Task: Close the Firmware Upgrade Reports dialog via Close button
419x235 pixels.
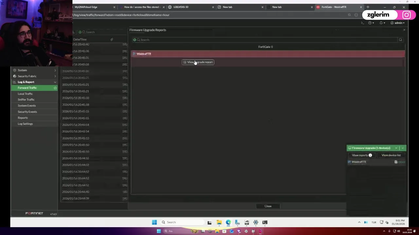Action: pos(268,206)
